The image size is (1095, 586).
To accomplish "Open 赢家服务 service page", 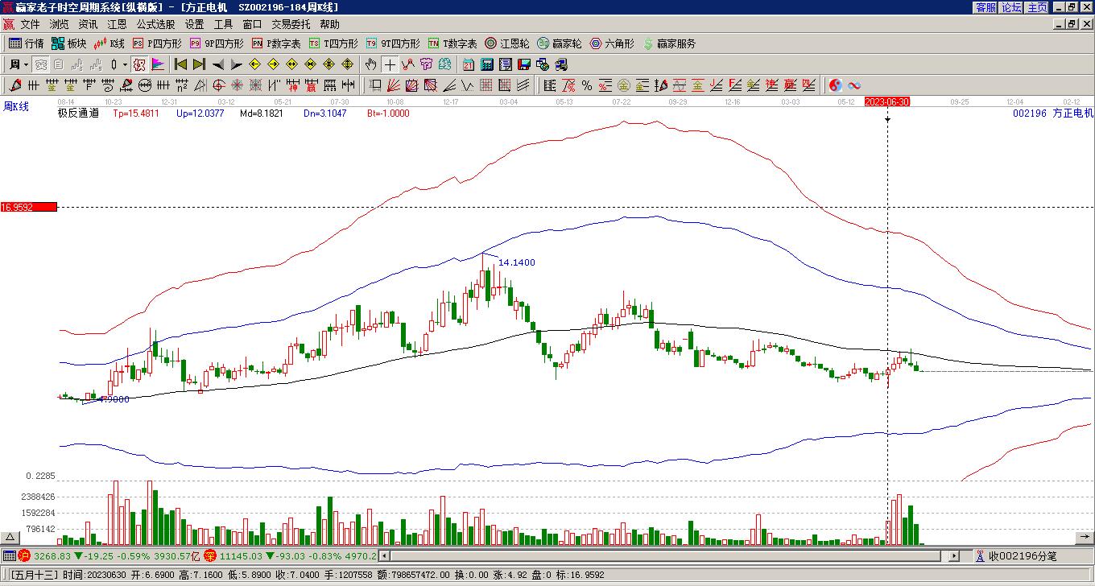I will coord(669,43).
